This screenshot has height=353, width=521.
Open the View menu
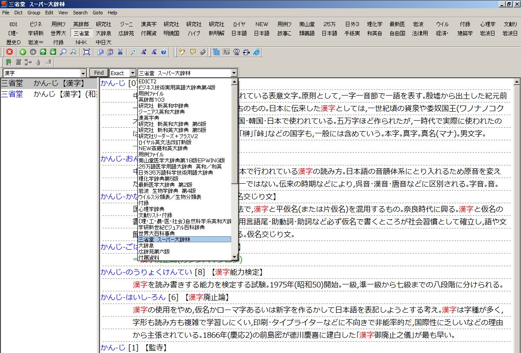coord(63,13)
